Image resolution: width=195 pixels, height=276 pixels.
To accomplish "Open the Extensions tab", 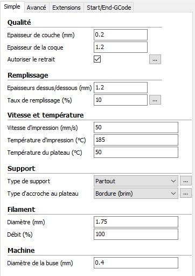I will pyautogui.click(x=66, y=8).
